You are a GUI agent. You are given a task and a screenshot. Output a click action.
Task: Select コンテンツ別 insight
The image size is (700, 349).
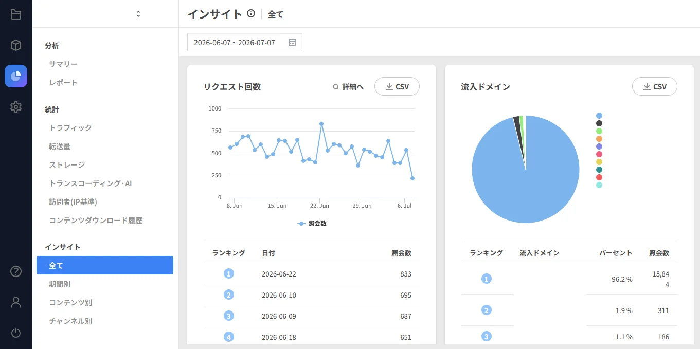click(70, 303)
